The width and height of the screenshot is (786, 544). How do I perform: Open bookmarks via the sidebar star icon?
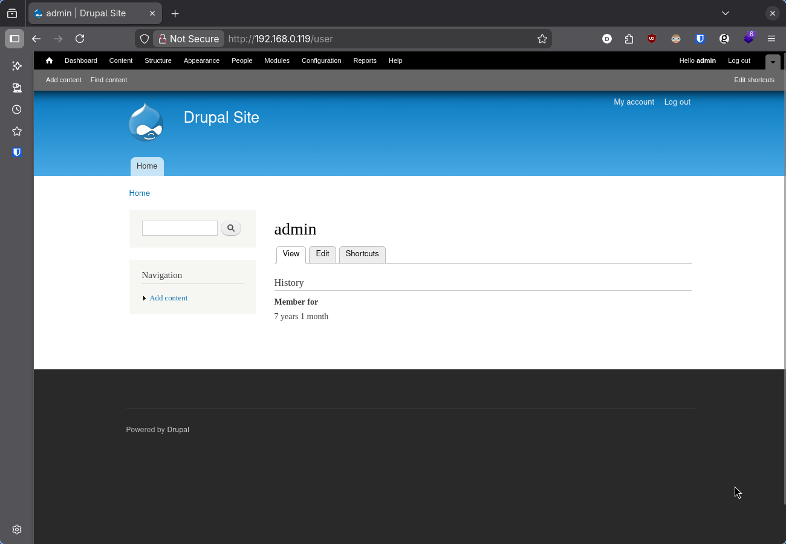(x=16, y=131)
